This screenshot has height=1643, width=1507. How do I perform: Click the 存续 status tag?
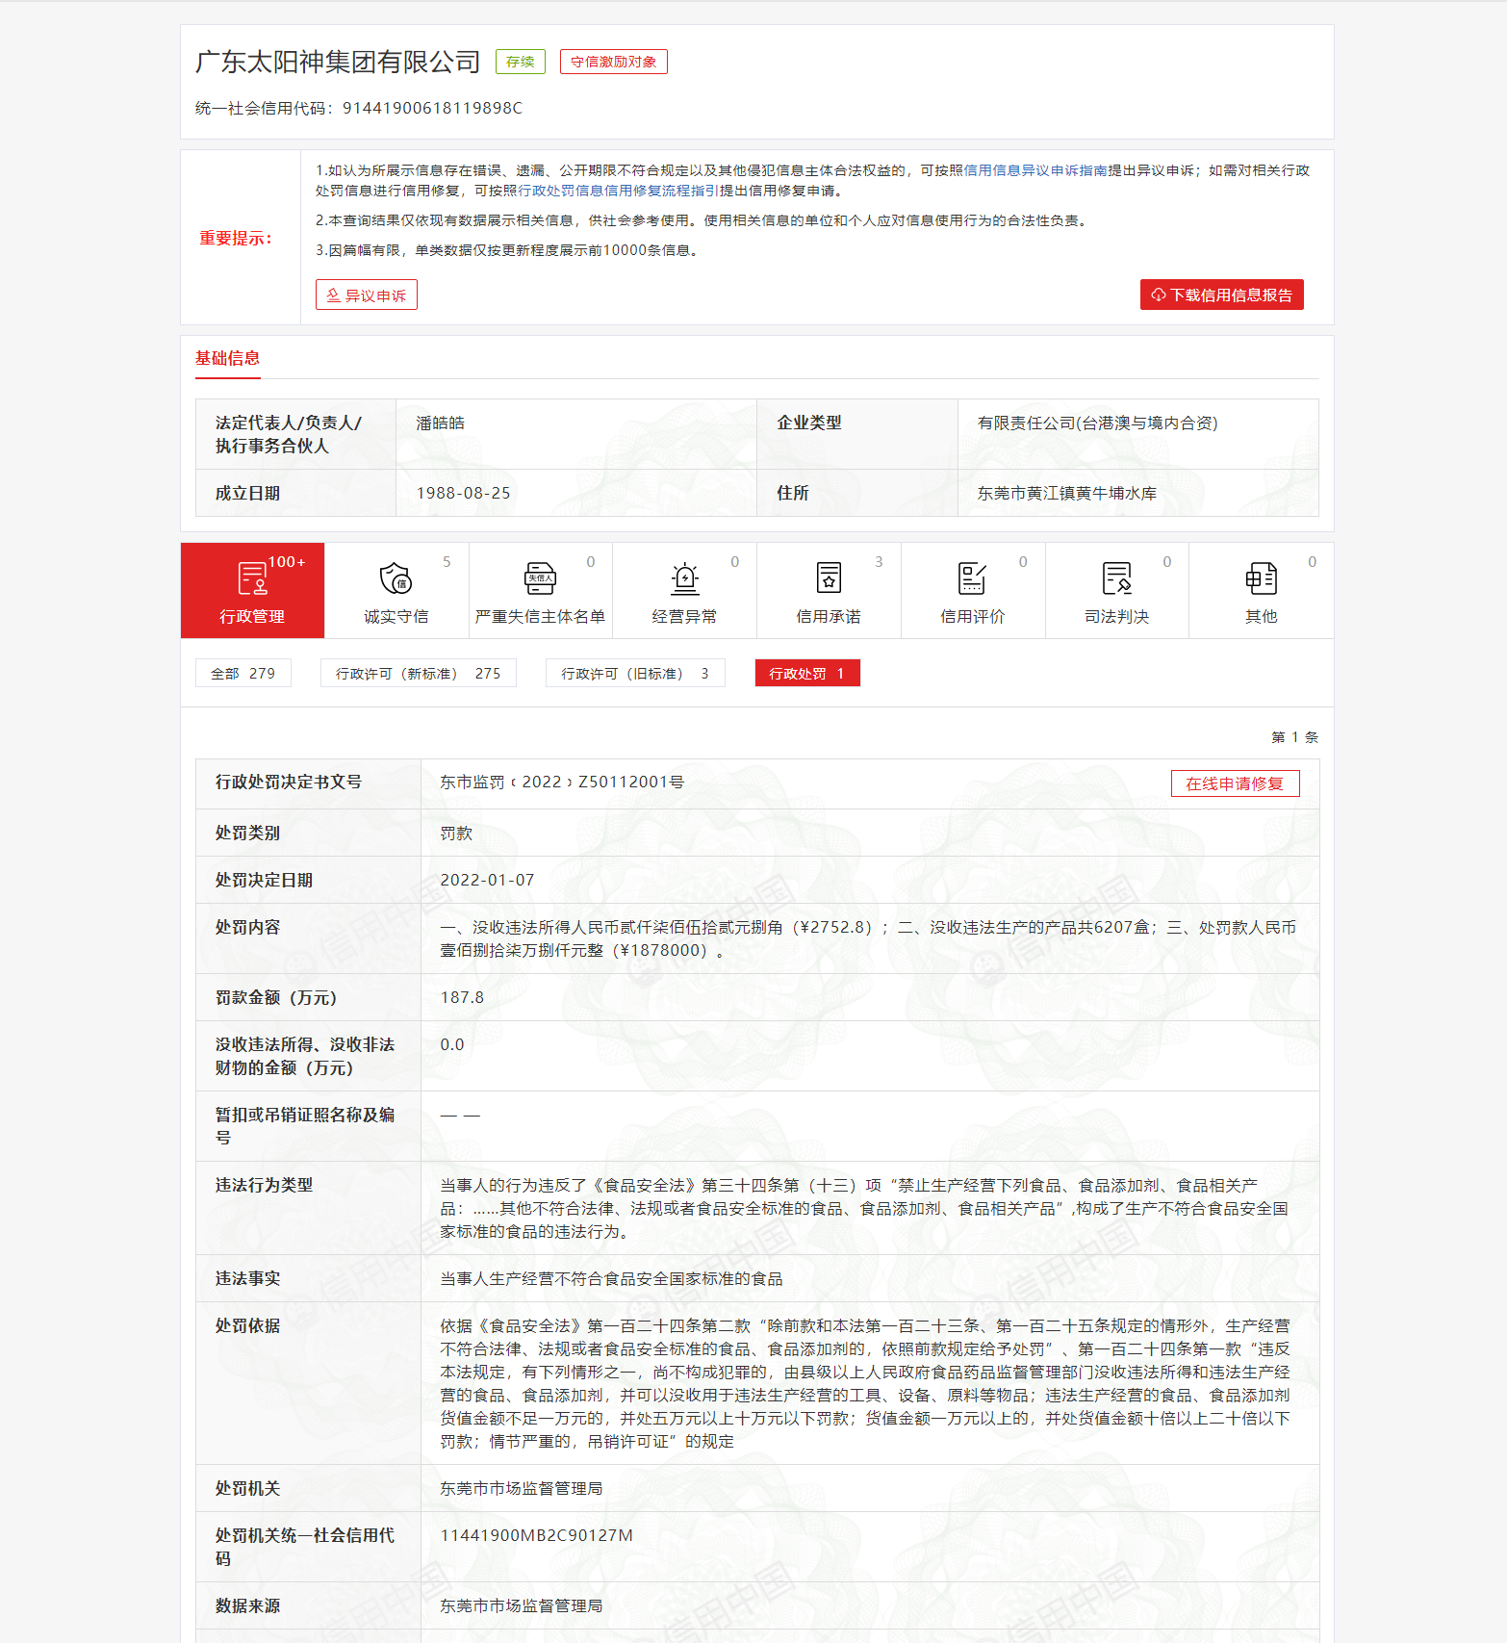point(521,62)
